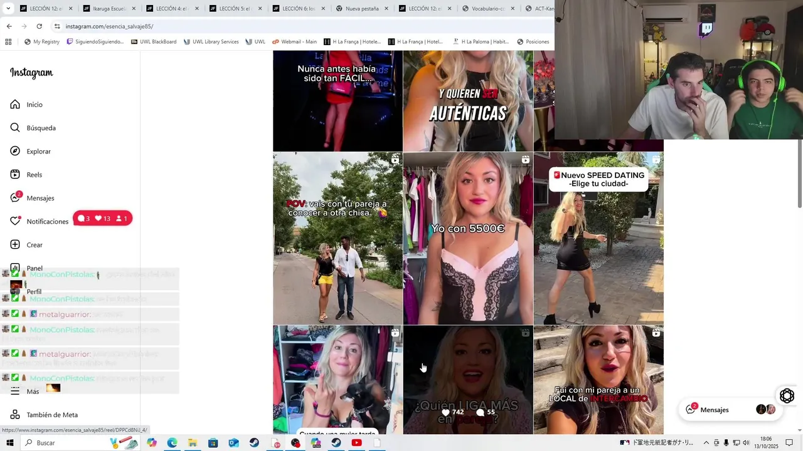Click Crear to make a new post
This screenshot has height=451, width=803.
(26, 245)
